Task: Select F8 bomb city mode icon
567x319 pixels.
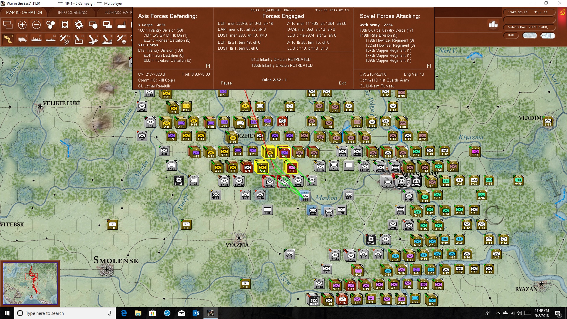Action: click(107, 39)
